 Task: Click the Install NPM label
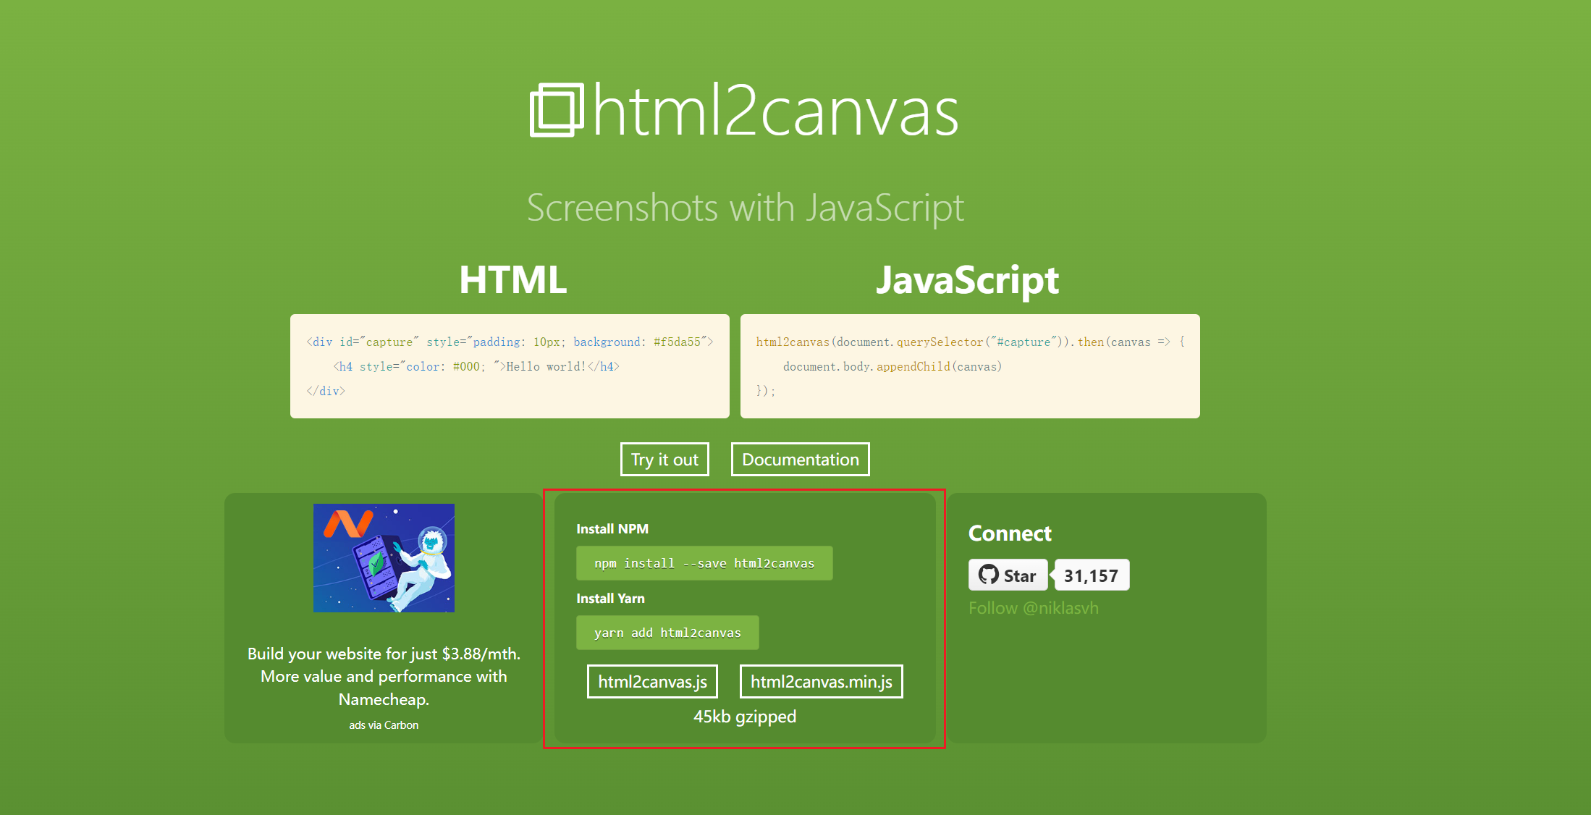coord(612,529)
